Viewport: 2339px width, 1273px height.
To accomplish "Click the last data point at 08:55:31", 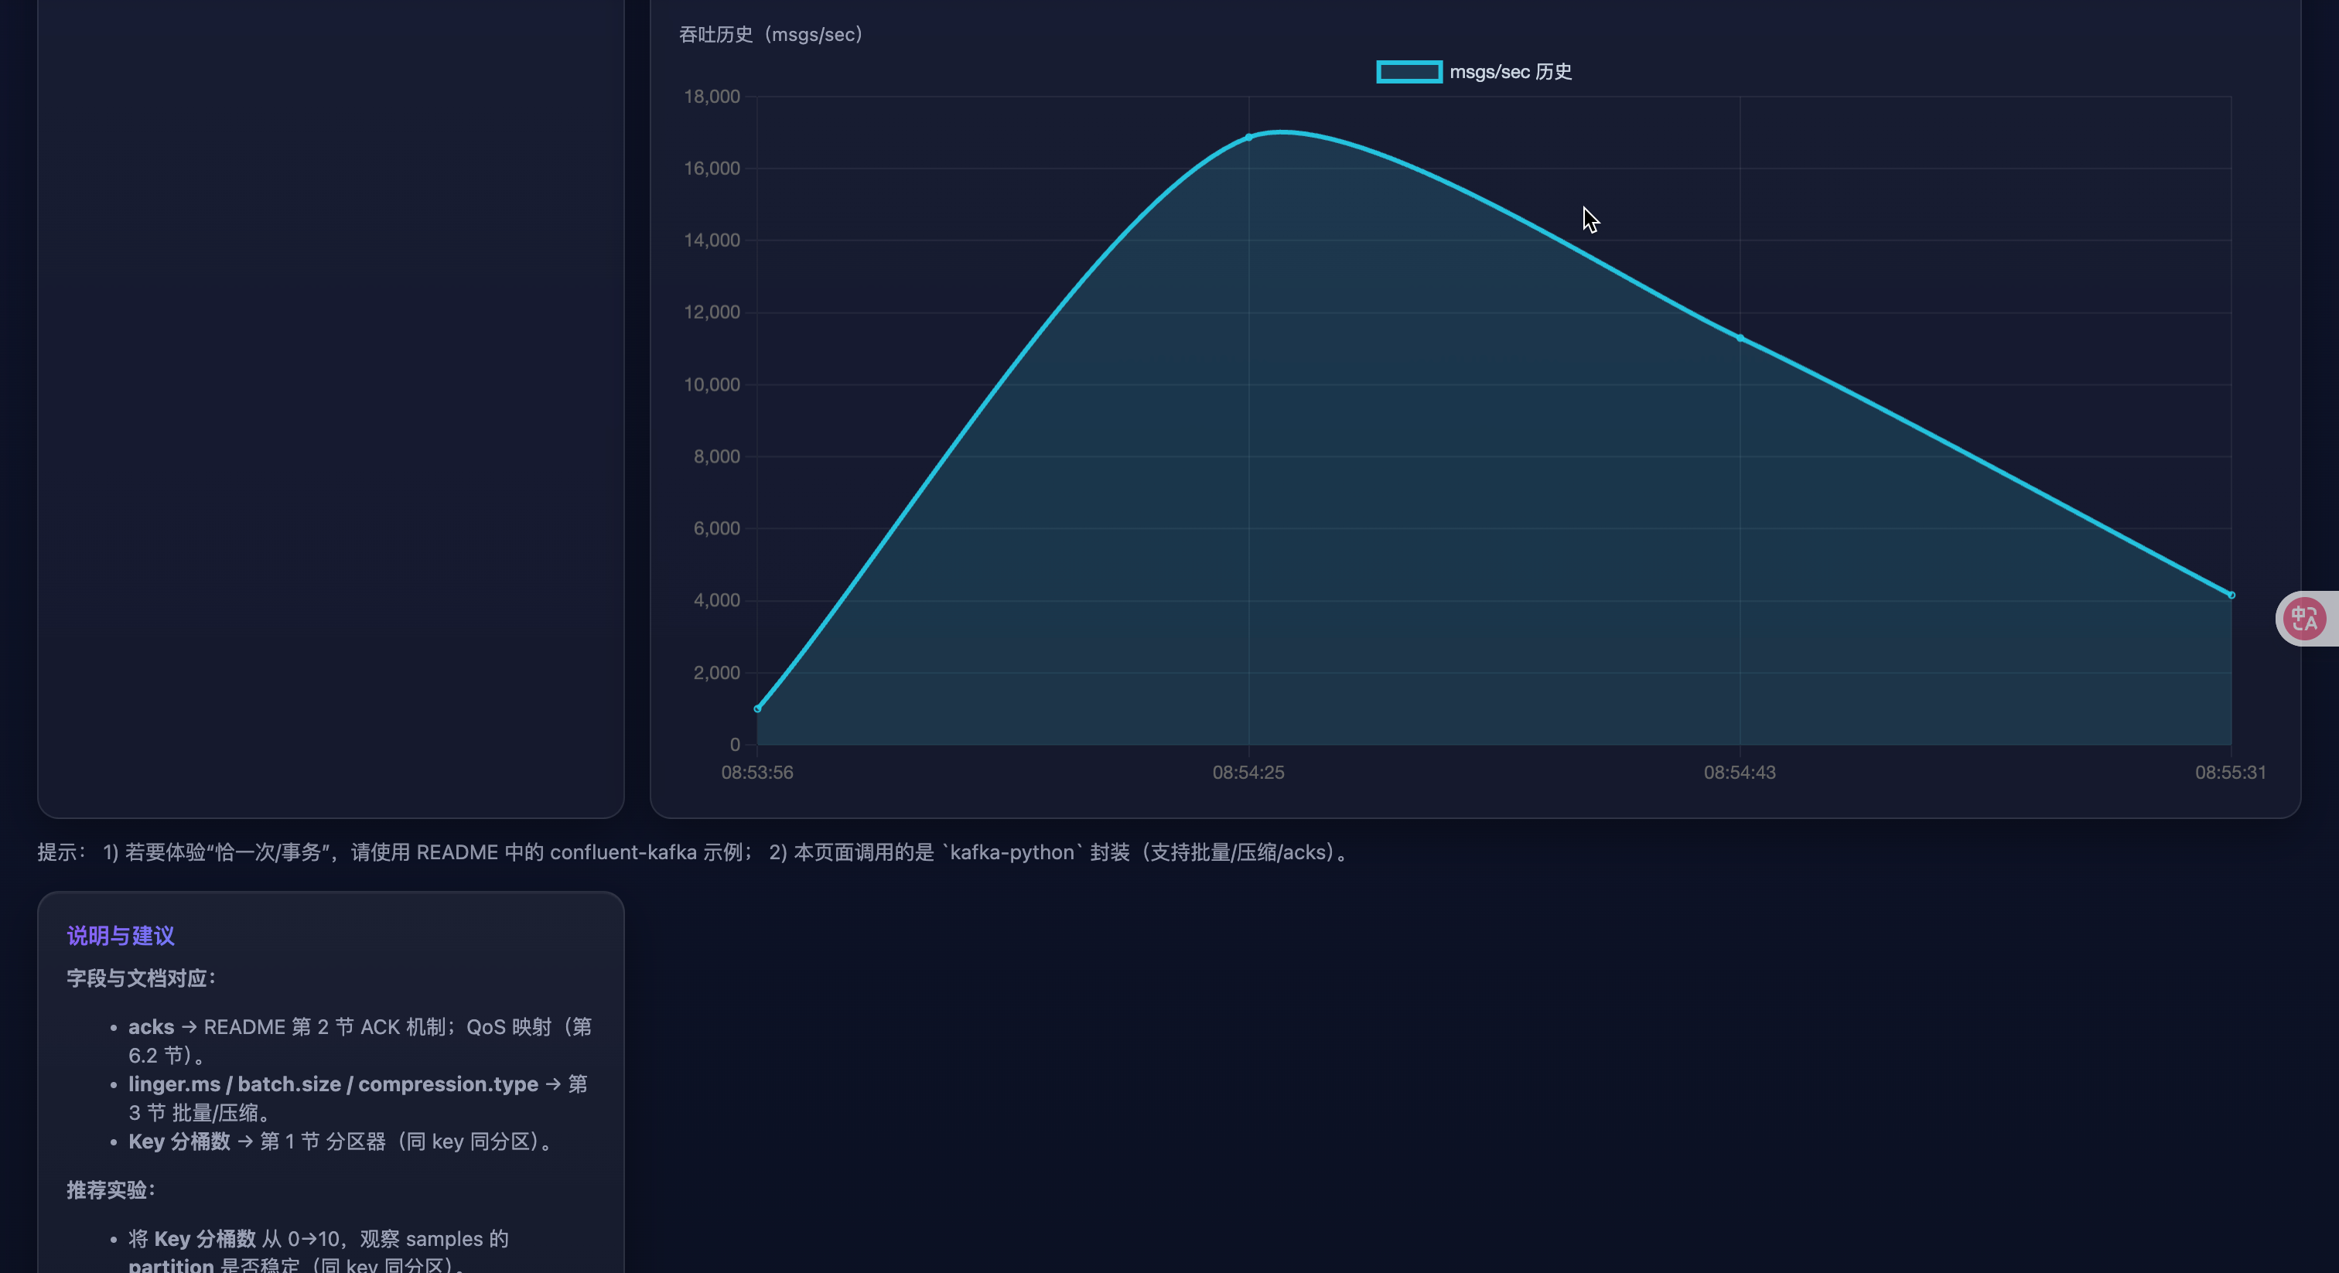I will [x=2231, y=596].
